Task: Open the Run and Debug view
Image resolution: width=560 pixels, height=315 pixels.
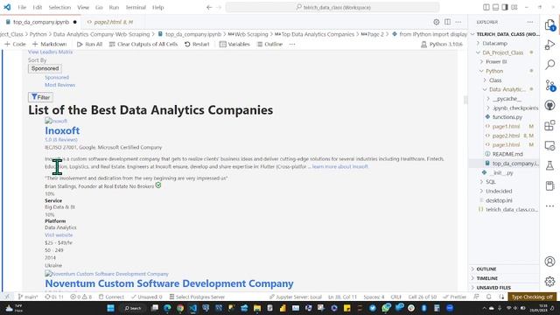Action: click(x=550, y=45)
